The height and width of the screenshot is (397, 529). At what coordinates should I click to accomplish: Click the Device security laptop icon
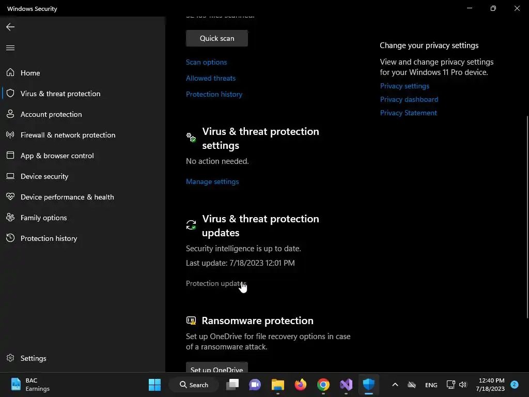pyautogui.click(x=10, y=176)
